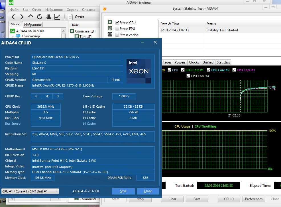281x207 pixels.
Task: Click the Поле column header
Action: [84, 25]
